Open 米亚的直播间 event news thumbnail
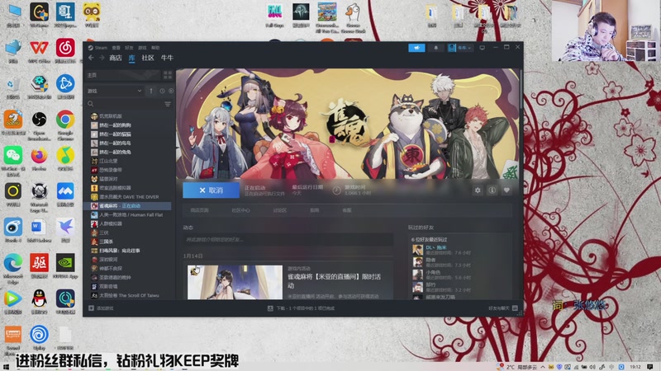661x371 pixels. click(x=235, y=282)
